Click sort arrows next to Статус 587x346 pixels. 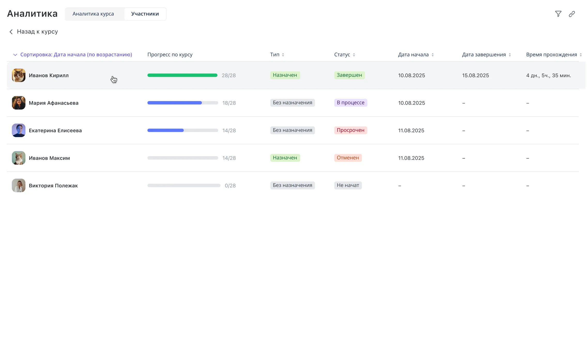pos(354,55)
